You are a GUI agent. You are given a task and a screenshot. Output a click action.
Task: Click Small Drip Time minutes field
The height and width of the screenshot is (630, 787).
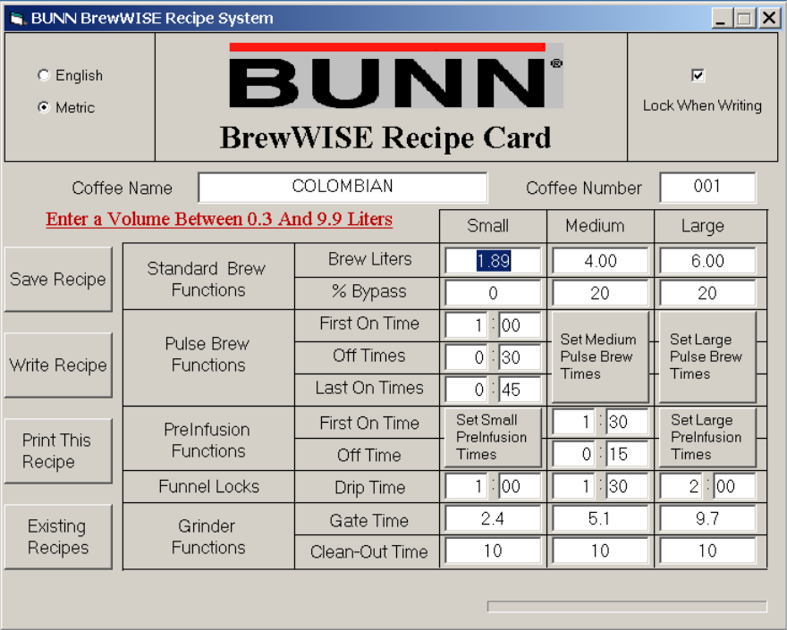coord(466,486)
